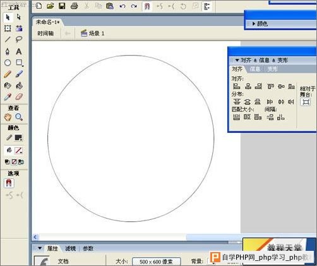Click Open folder icon in top toolbar
The height and width of the screenshot is (266, 317).
point(51,6)
